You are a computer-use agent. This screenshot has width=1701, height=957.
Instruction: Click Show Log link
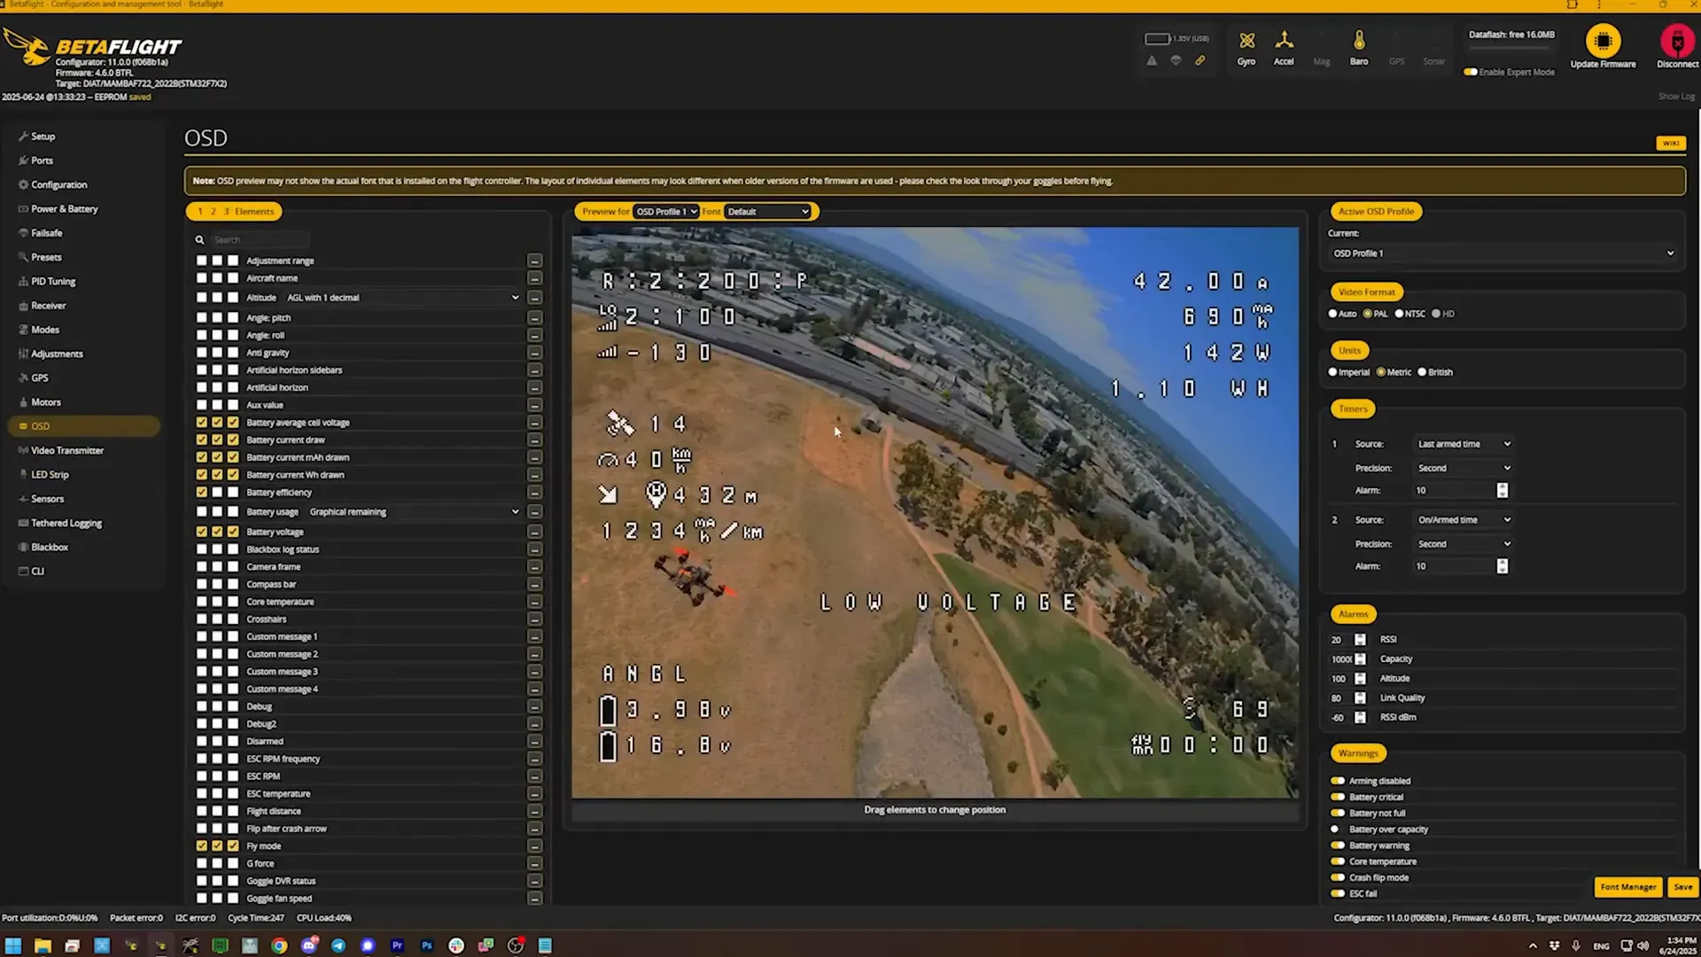[x=1675, y=97]
